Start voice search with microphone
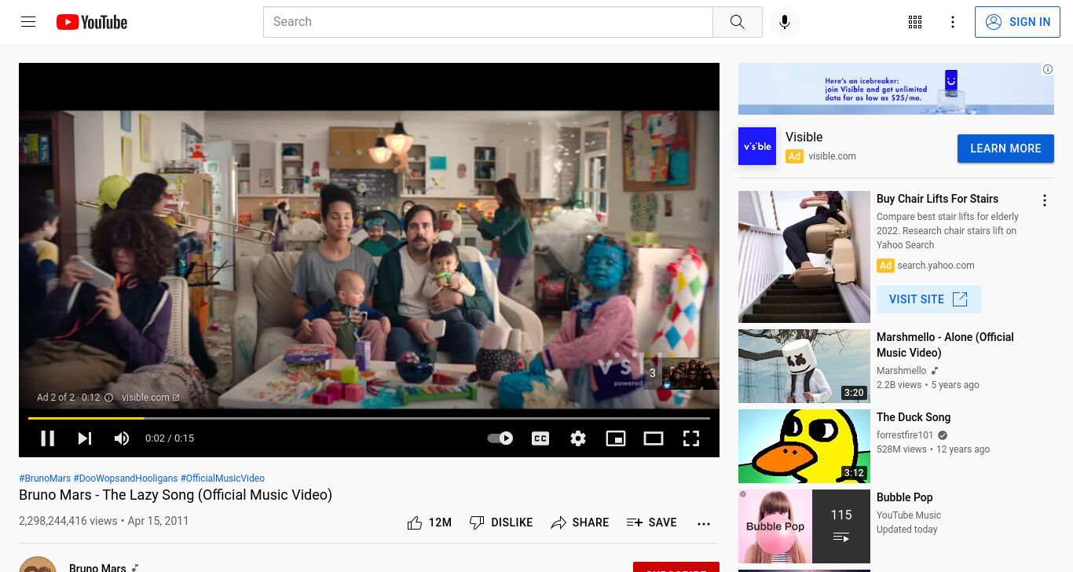Image resolution: width=1073 pixels, height=572 pixels. point(784,22)
